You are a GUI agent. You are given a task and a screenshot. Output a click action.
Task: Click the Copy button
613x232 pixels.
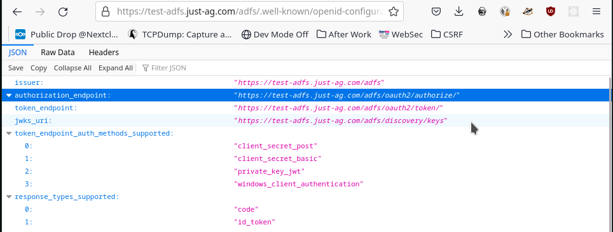click(x=39, y=68)
